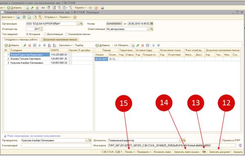Click the green pencil edit icon in top toolbar
Image resolution: width=245 pixels, height=156 pixels.
point(32,8)
